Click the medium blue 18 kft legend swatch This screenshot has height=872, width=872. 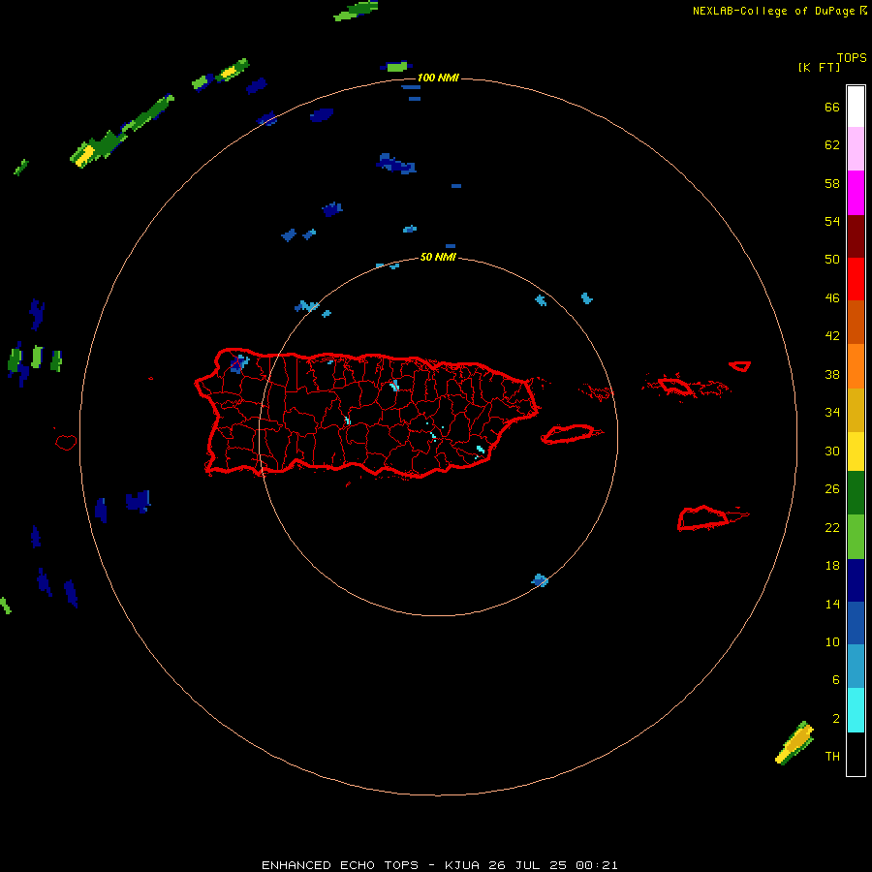856,623
